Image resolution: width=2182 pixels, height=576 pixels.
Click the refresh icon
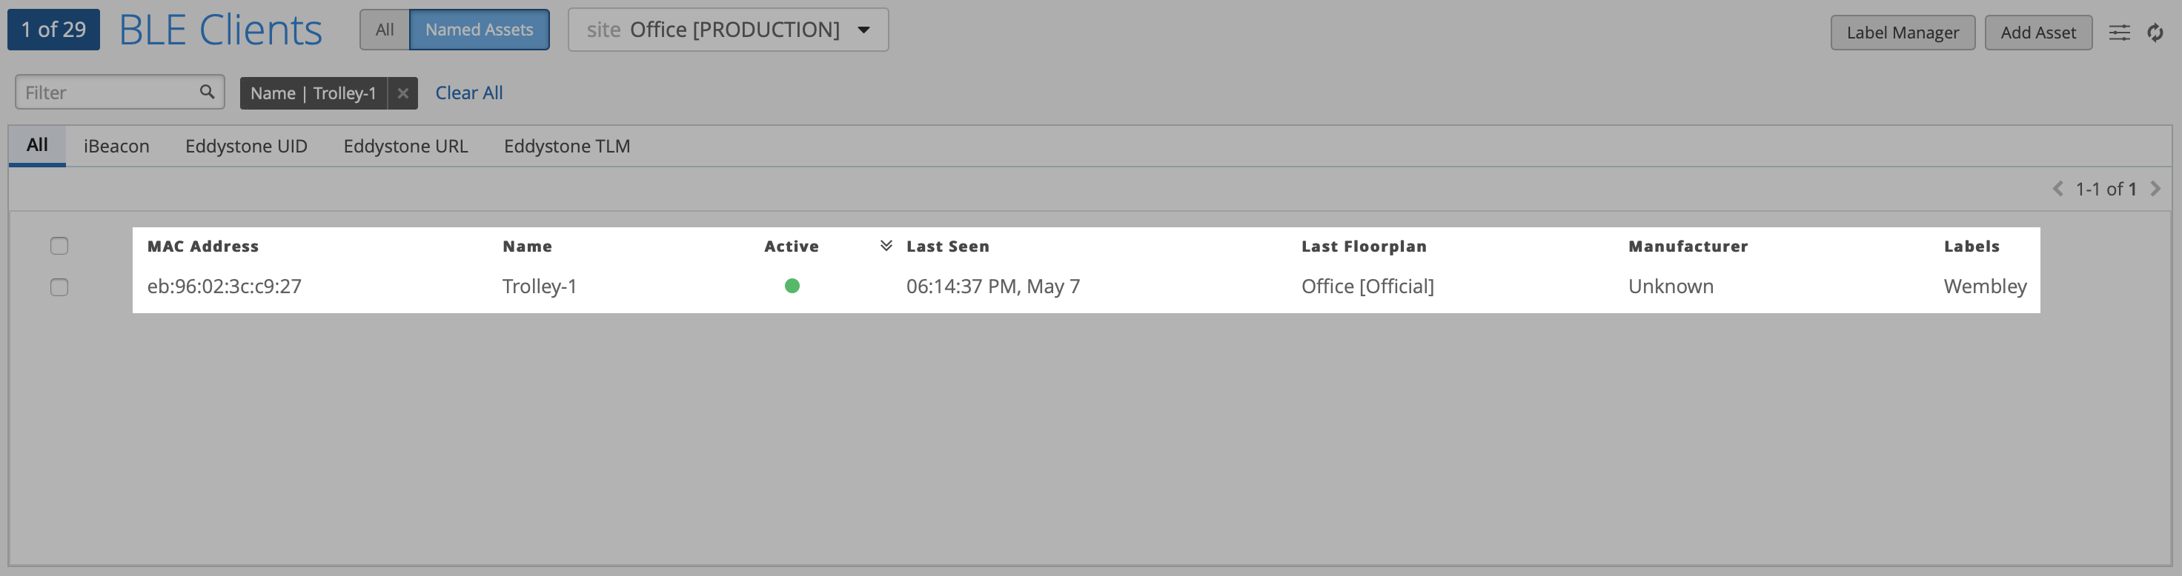tap(2155, 33)
